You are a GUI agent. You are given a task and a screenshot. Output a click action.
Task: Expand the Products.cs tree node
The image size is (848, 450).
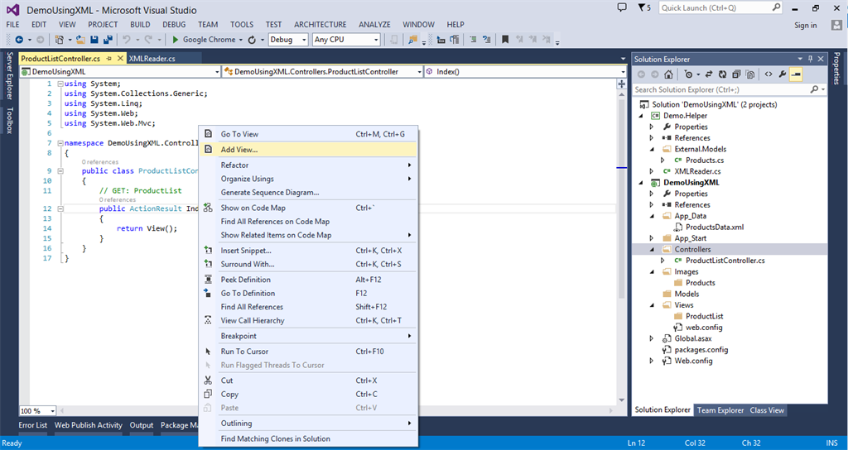tap(662, 160)
